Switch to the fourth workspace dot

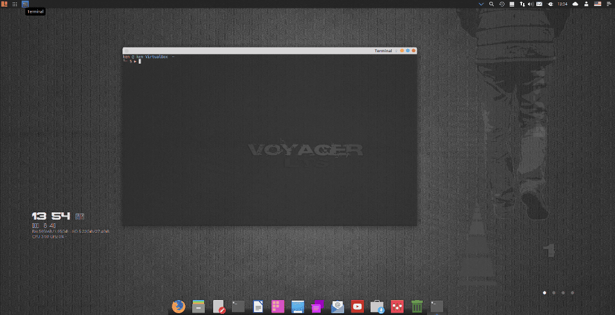[x=572, y=293]
